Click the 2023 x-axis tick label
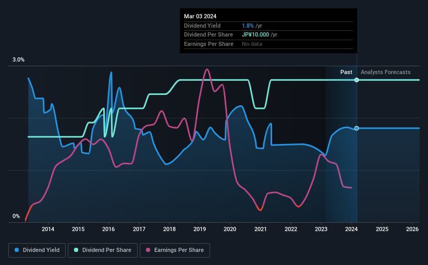Image resolution: width=428 pixels, height=265 pixels. 321,229
